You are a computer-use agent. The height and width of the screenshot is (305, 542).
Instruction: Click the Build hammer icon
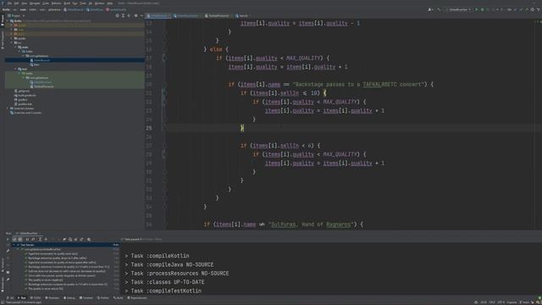tap(439, 9)
